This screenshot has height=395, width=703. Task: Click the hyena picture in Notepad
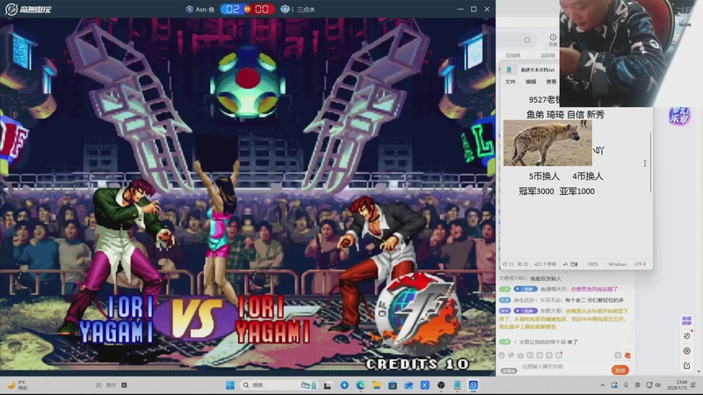547,143
